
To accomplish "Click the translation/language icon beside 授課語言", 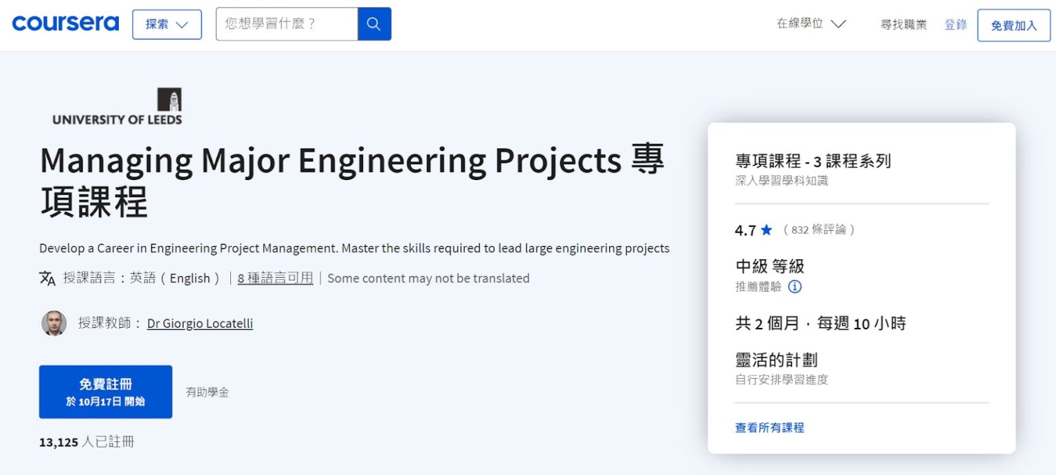I will [x=47, y=278].
